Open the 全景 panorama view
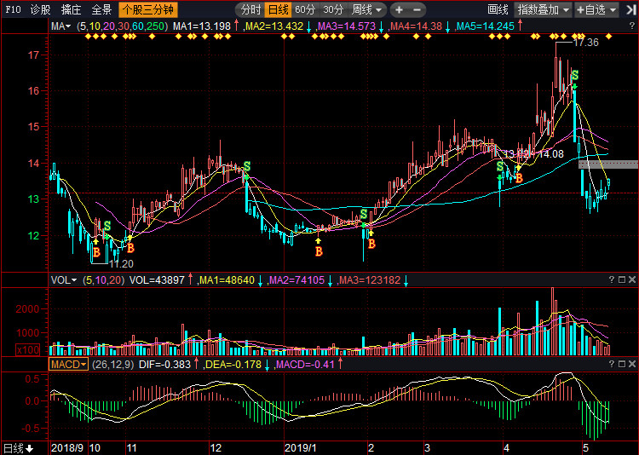This screenshot has height=455, width=639. [x=101, y=10]
